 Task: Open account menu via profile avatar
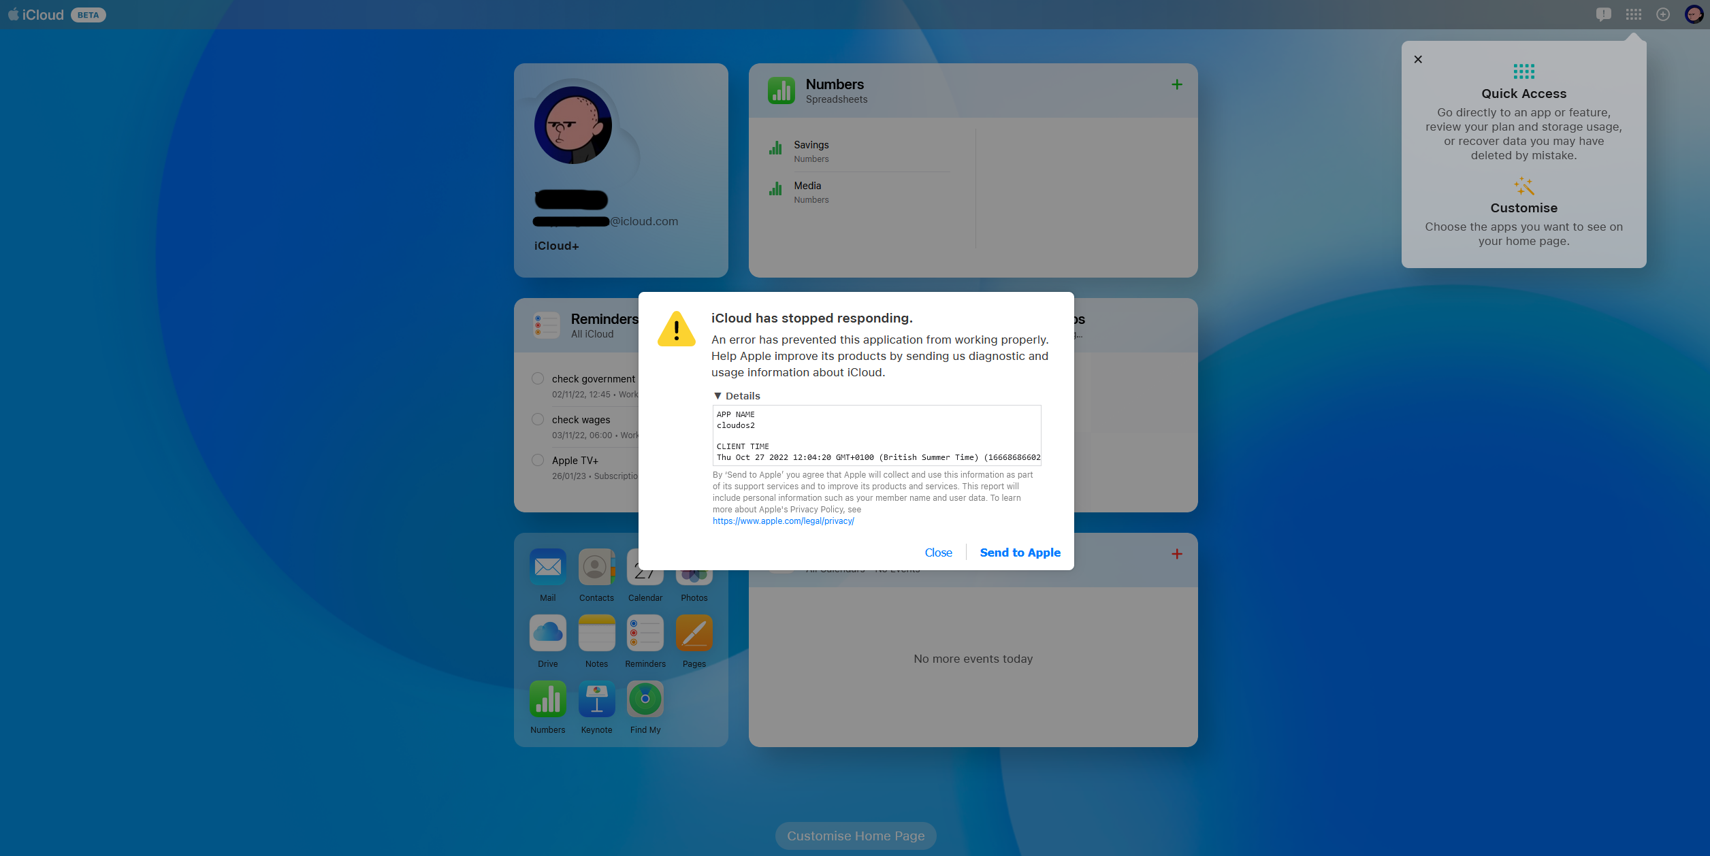(x=1693, y=14)
